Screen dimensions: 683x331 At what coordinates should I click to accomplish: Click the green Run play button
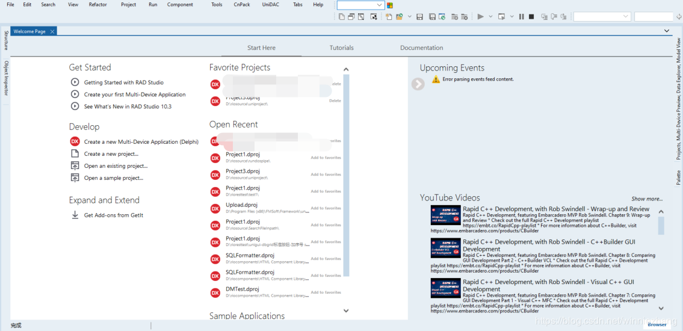pyautogui.click(x=480, y=17)
